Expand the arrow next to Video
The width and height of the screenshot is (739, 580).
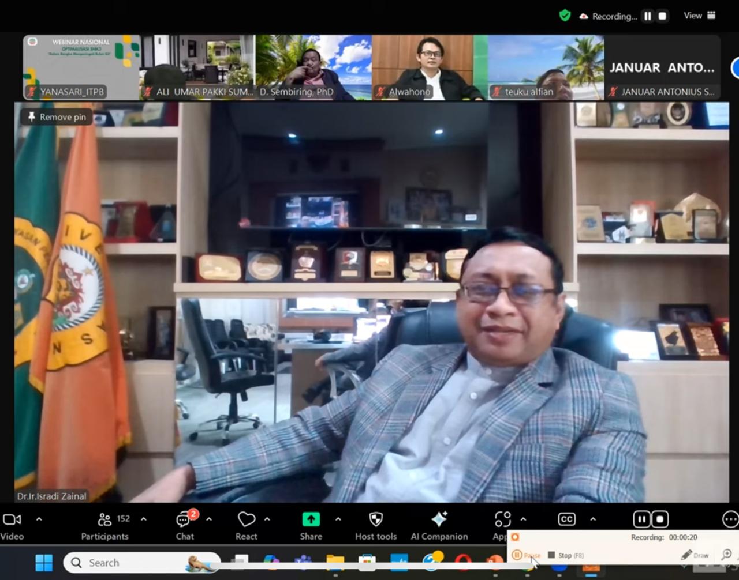[x=39, y=519]
